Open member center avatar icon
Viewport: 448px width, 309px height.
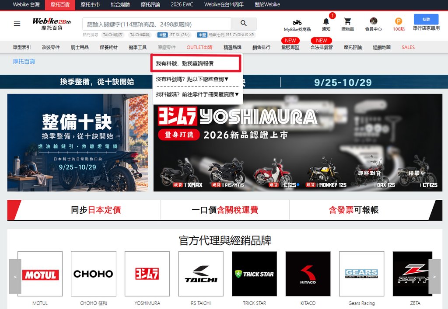[x=374, y=21]
